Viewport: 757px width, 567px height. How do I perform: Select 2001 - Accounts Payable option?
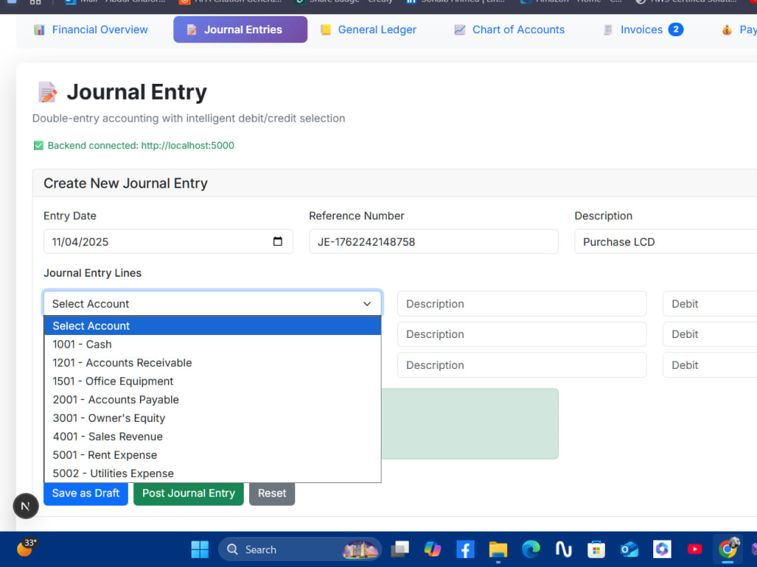tap(213, 400)
